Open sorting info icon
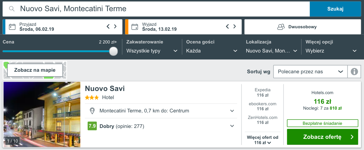 [354, 72]
